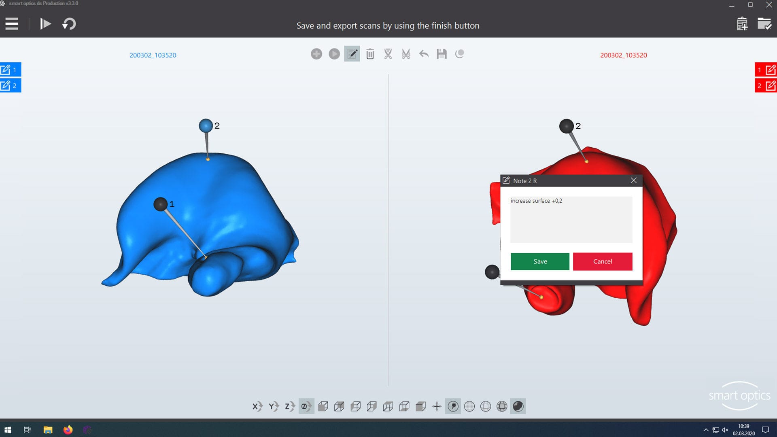The width and height of the screenshot is (777, 437).
Task: Toggle pin marker visibility
Action: click(453, 406)
